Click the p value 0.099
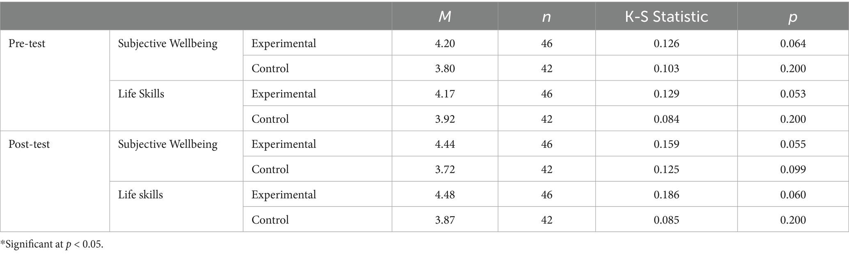Viewport: 849px width, 254px height. 793,169
